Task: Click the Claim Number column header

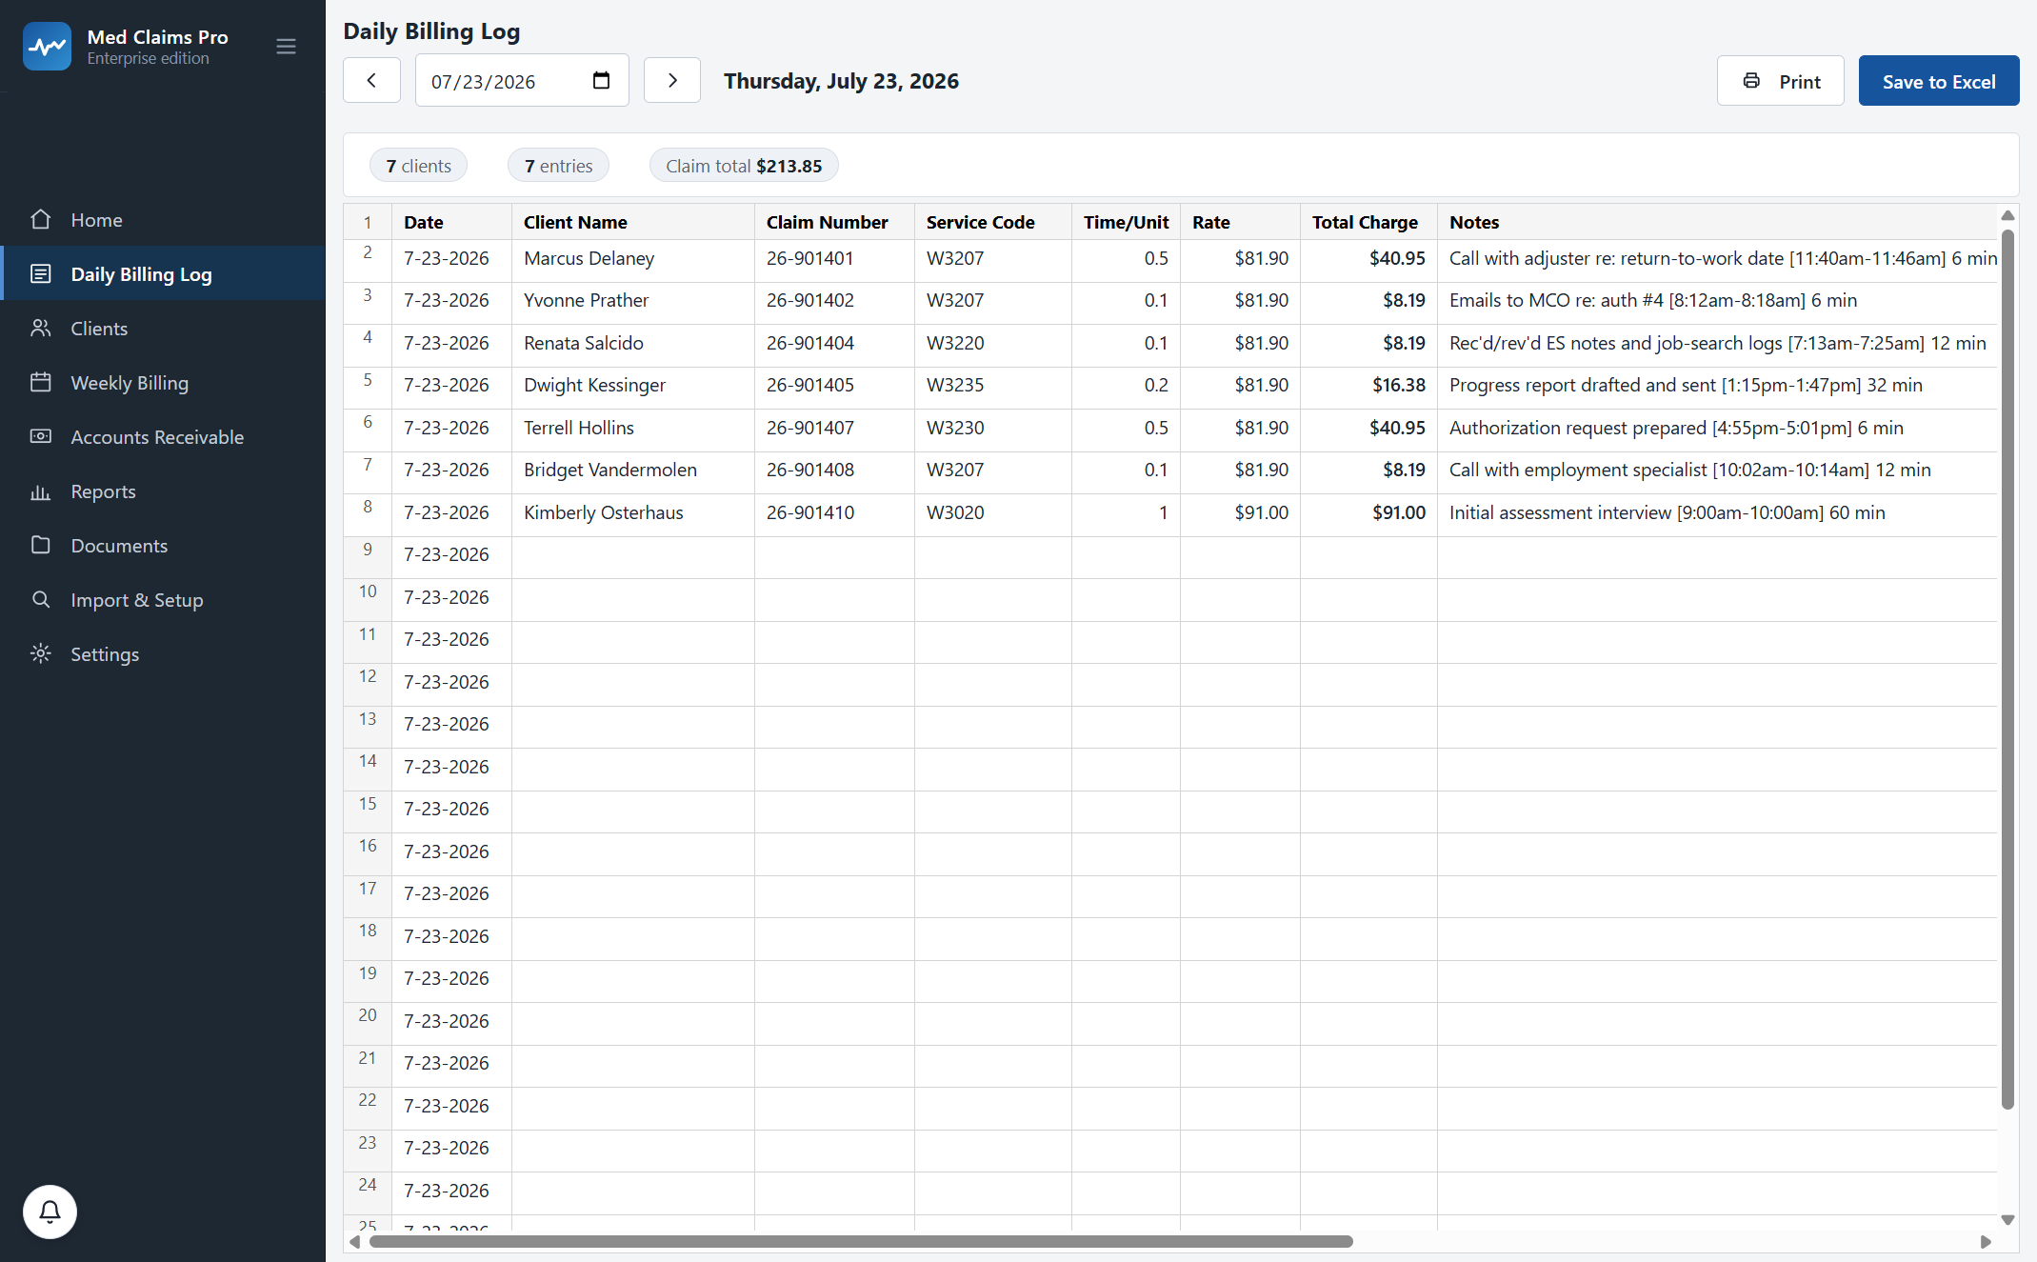Action: pyautogui.click(x=834, y=222)
